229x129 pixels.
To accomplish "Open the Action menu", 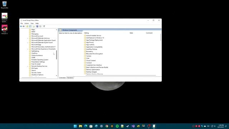I will pos(26,23).
